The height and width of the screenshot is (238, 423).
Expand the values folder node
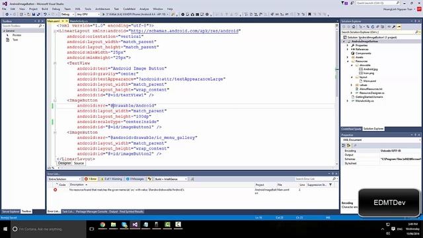click(352, 85)
